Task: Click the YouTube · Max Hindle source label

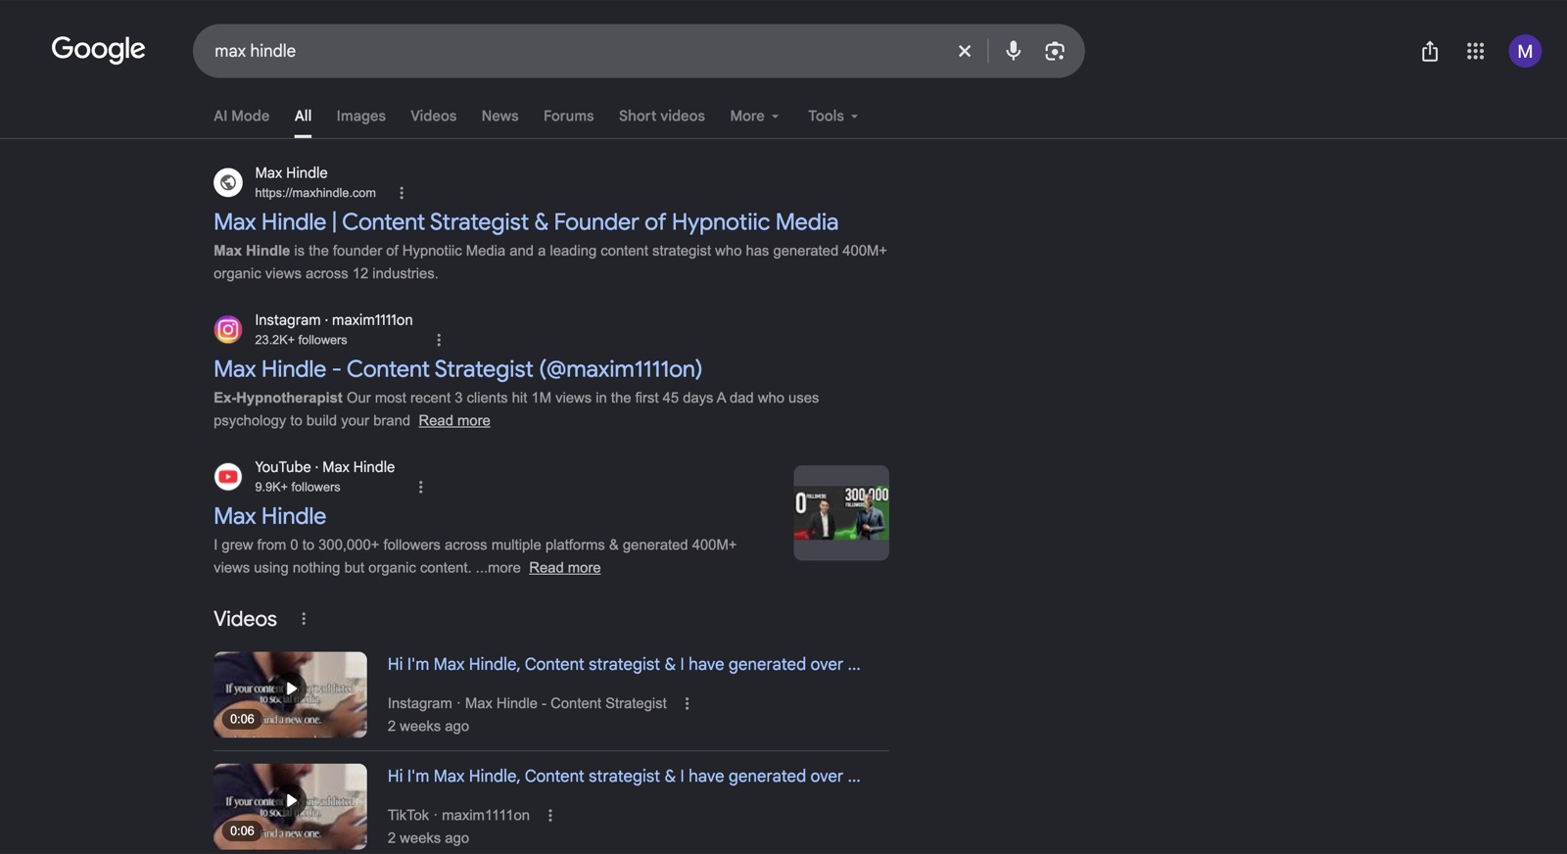Action: tap(325, 467)
